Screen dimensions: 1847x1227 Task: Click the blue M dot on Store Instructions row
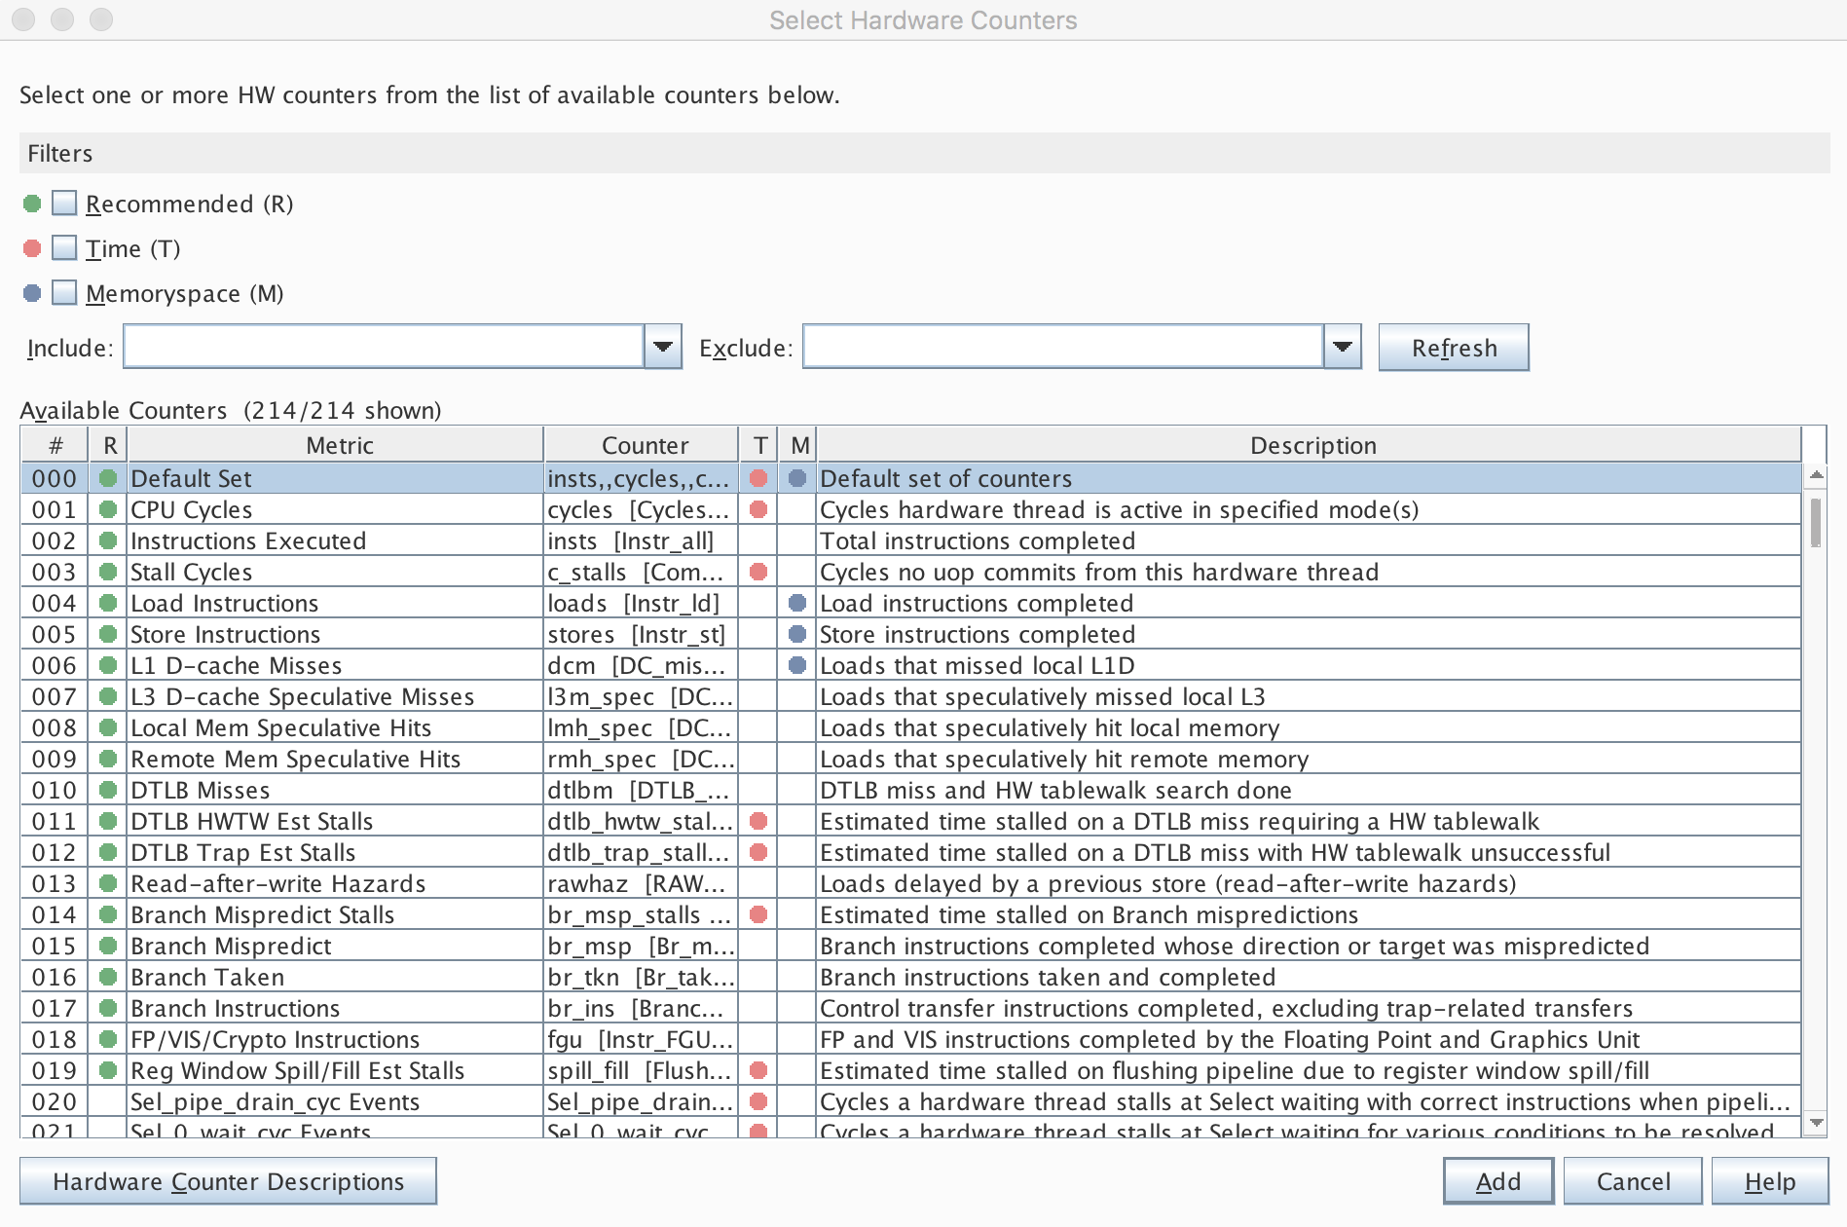pyautogui.click(x=798, y=634)
